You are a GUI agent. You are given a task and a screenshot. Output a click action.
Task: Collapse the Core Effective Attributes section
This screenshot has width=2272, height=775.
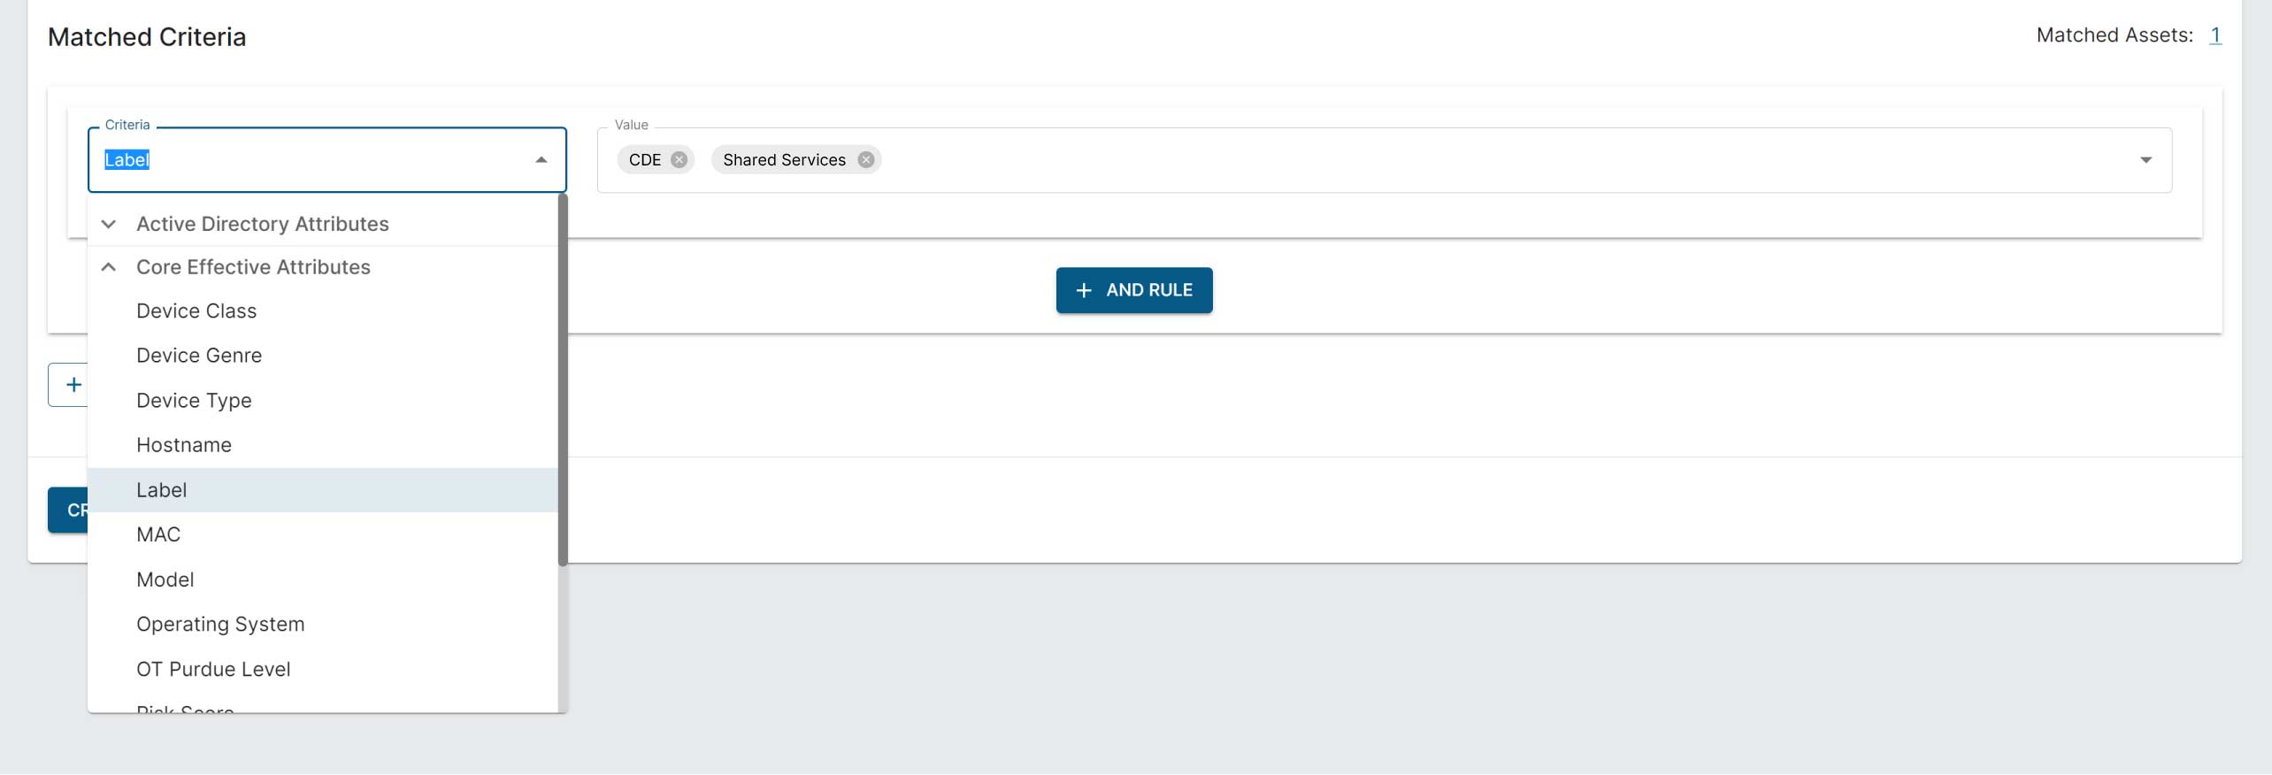point(109,266)
